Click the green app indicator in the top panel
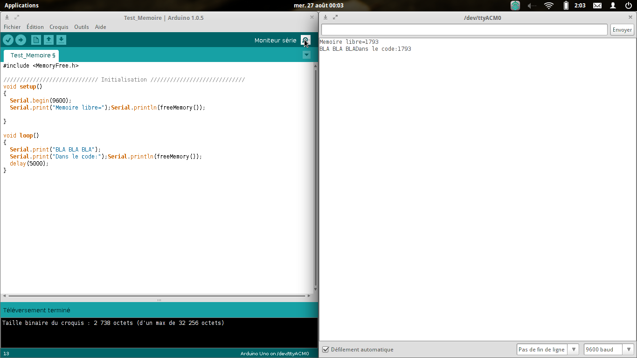 [515, 6]
